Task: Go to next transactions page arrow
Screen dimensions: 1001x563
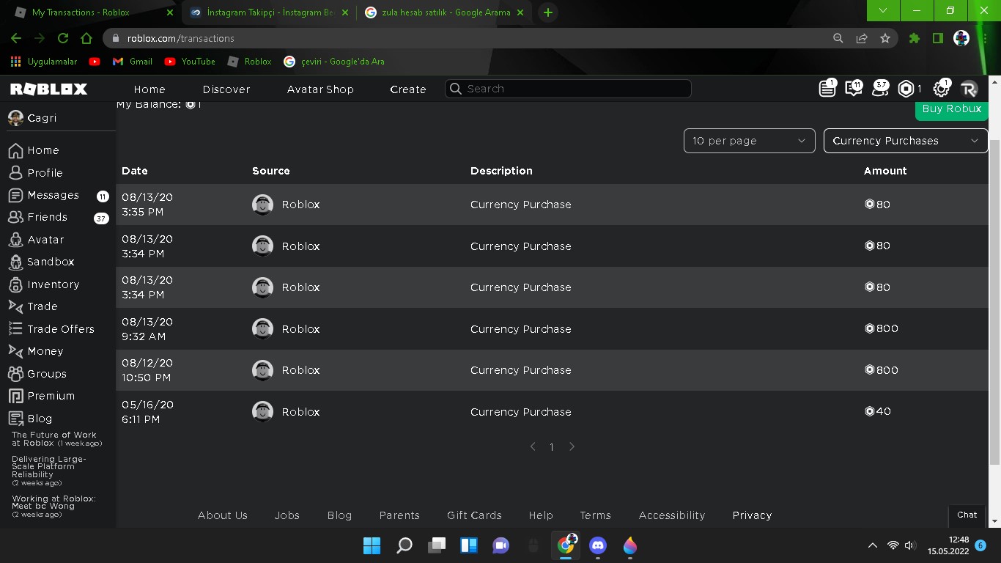Action: pos(572,446)
